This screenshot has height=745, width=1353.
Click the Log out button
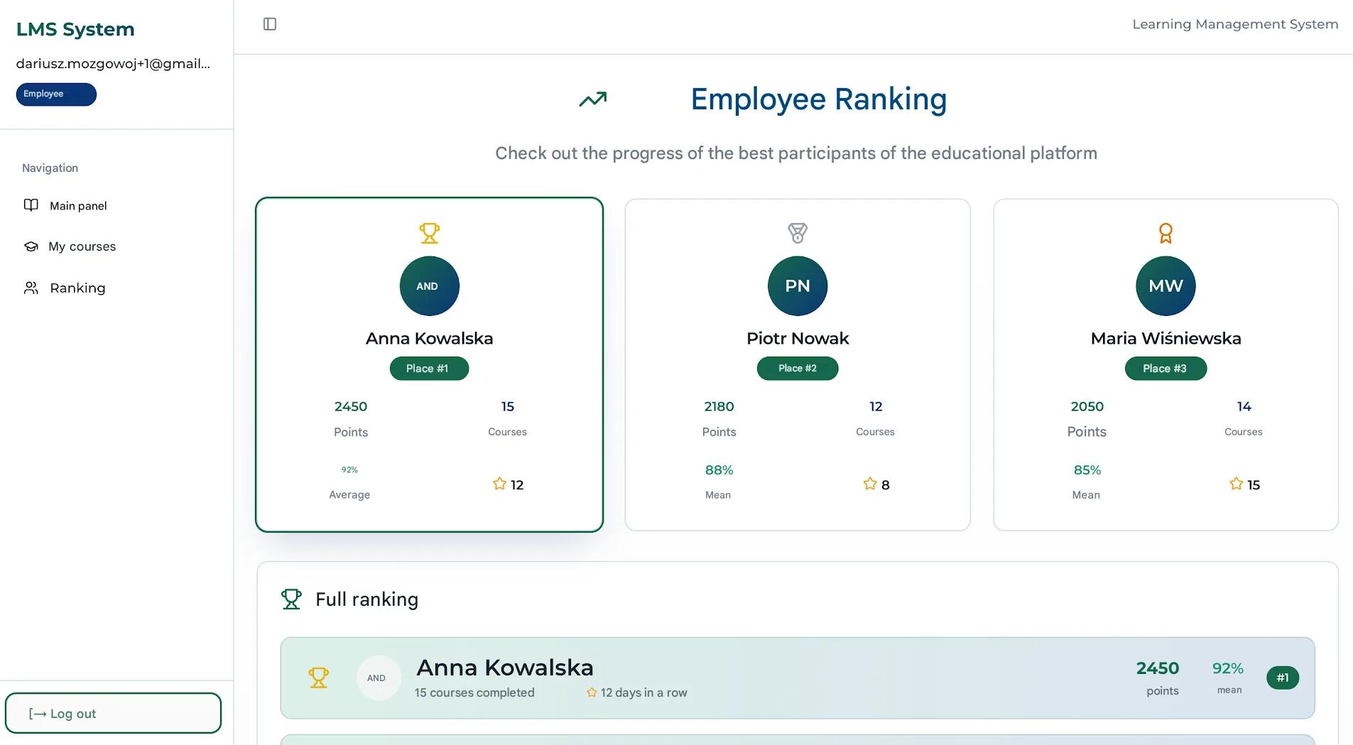point(113,713)
